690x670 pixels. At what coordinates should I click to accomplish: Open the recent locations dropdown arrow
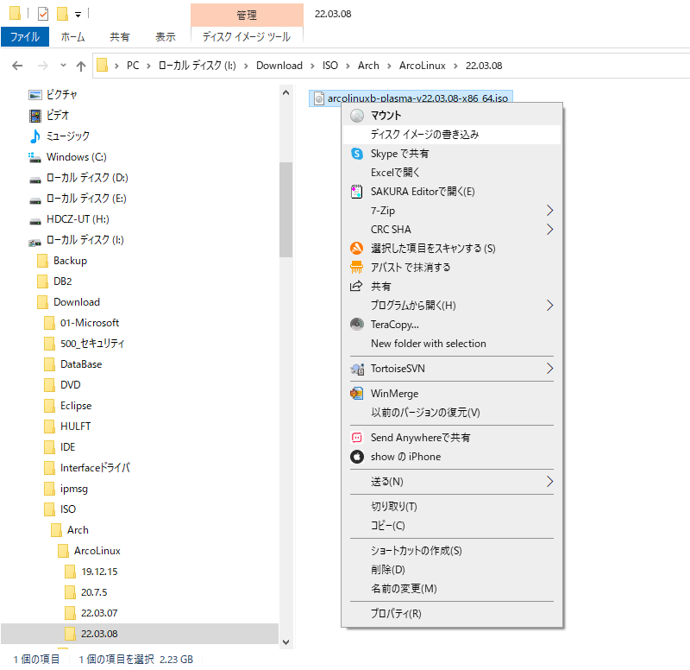[63, 66]
